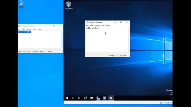
Task: Click vertical scrollbar in host Notepad
Action: (62, 40)
